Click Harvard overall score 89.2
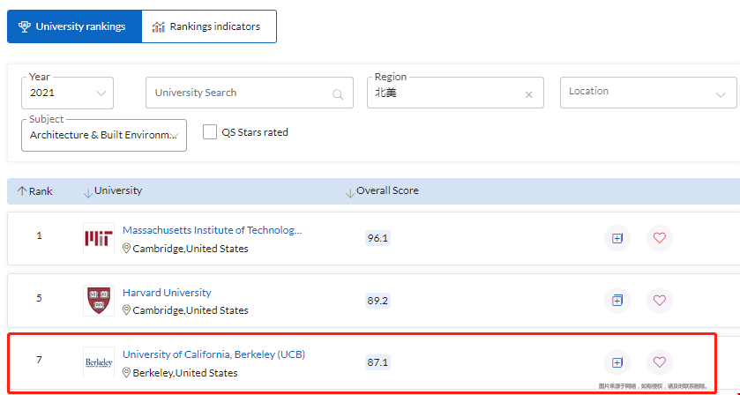Viewport: 740px width, 395px height. click(x=377, y=300)
